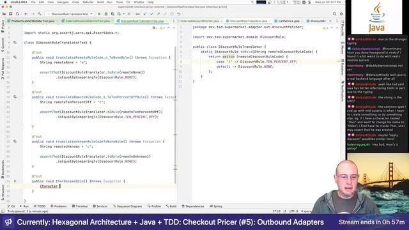409x230 pixels.
Task: Toggle the Commit side panel
Action: point(3,45)
